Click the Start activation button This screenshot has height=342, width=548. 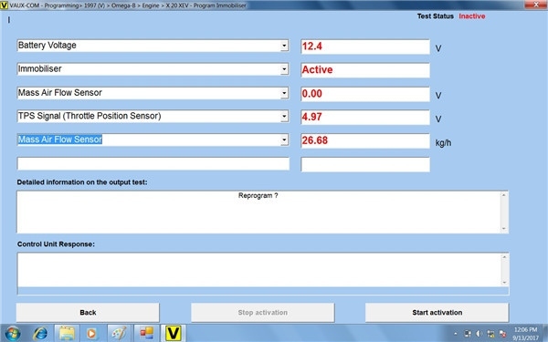pos(437,312)
